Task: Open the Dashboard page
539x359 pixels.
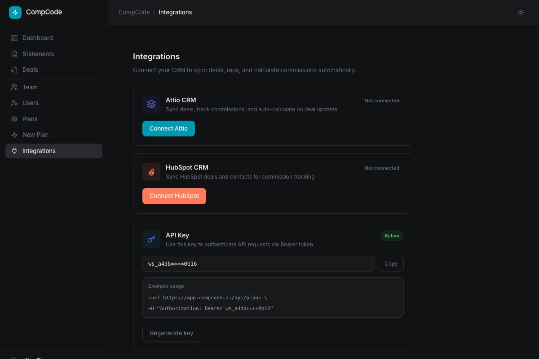Action: coord(54,38)
